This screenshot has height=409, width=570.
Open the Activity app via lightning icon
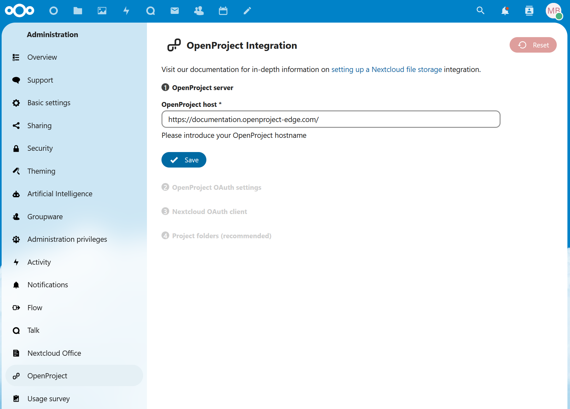click(x=126, y=11)
